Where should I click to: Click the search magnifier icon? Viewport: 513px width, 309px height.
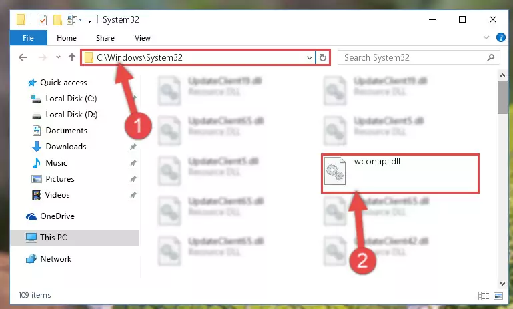click(x=490, y=58)
